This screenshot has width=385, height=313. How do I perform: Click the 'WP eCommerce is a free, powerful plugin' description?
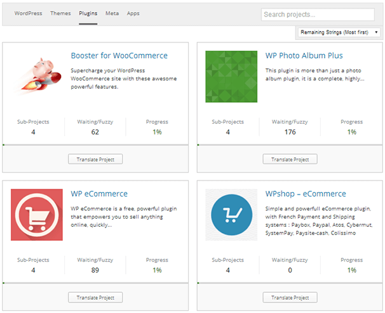(x=124, y=217)
